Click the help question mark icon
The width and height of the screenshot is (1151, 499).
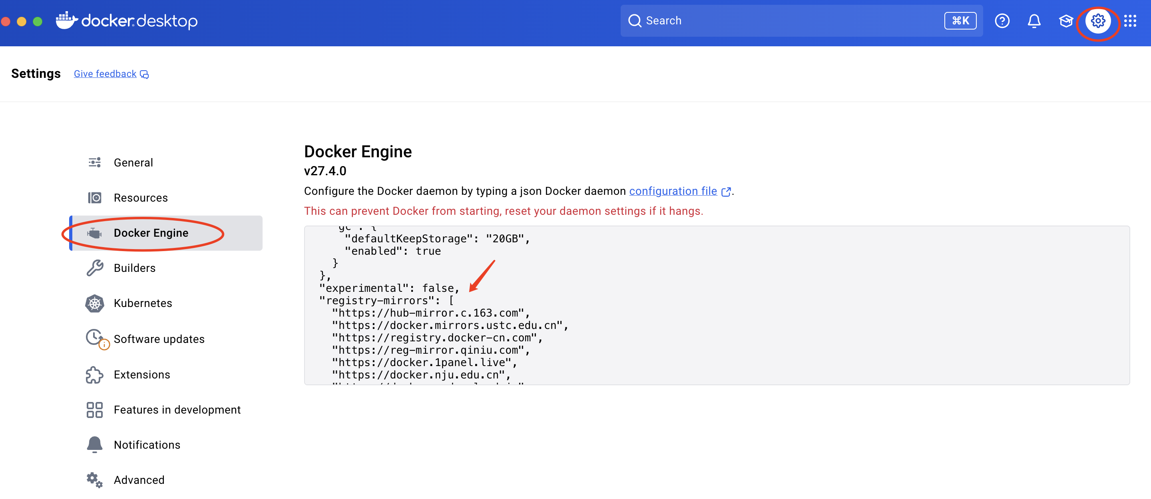pos(1003,20)
